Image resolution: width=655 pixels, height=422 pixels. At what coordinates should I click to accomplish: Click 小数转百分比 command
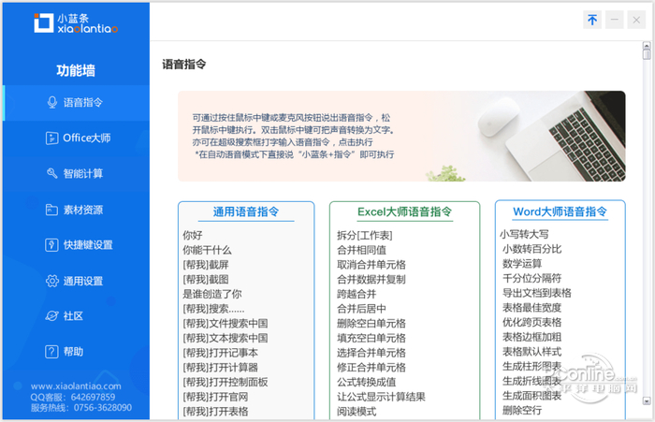[532, 249]
